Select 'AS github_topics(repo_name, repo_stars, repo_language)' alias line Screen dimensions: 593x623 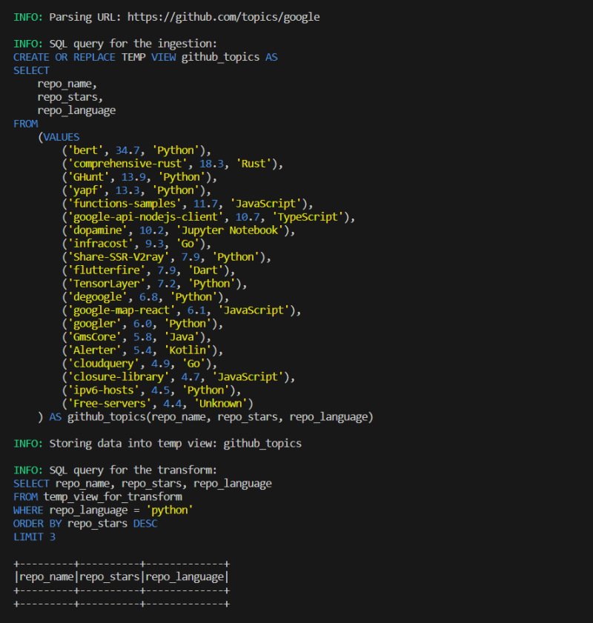(211, 417)
